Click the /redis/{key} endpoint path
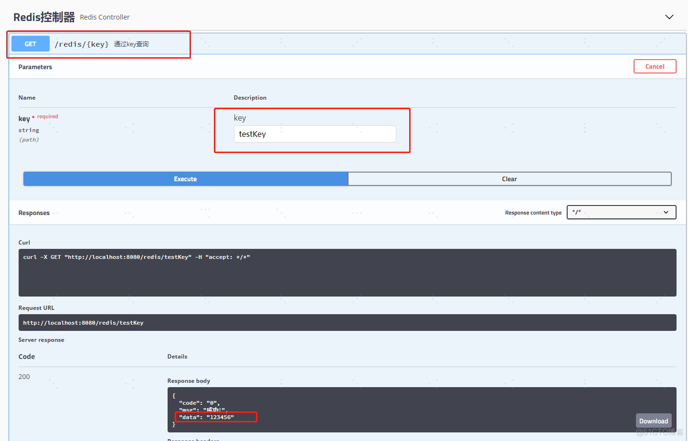Screen dimensions: 688x441 [x=82, y=44]
